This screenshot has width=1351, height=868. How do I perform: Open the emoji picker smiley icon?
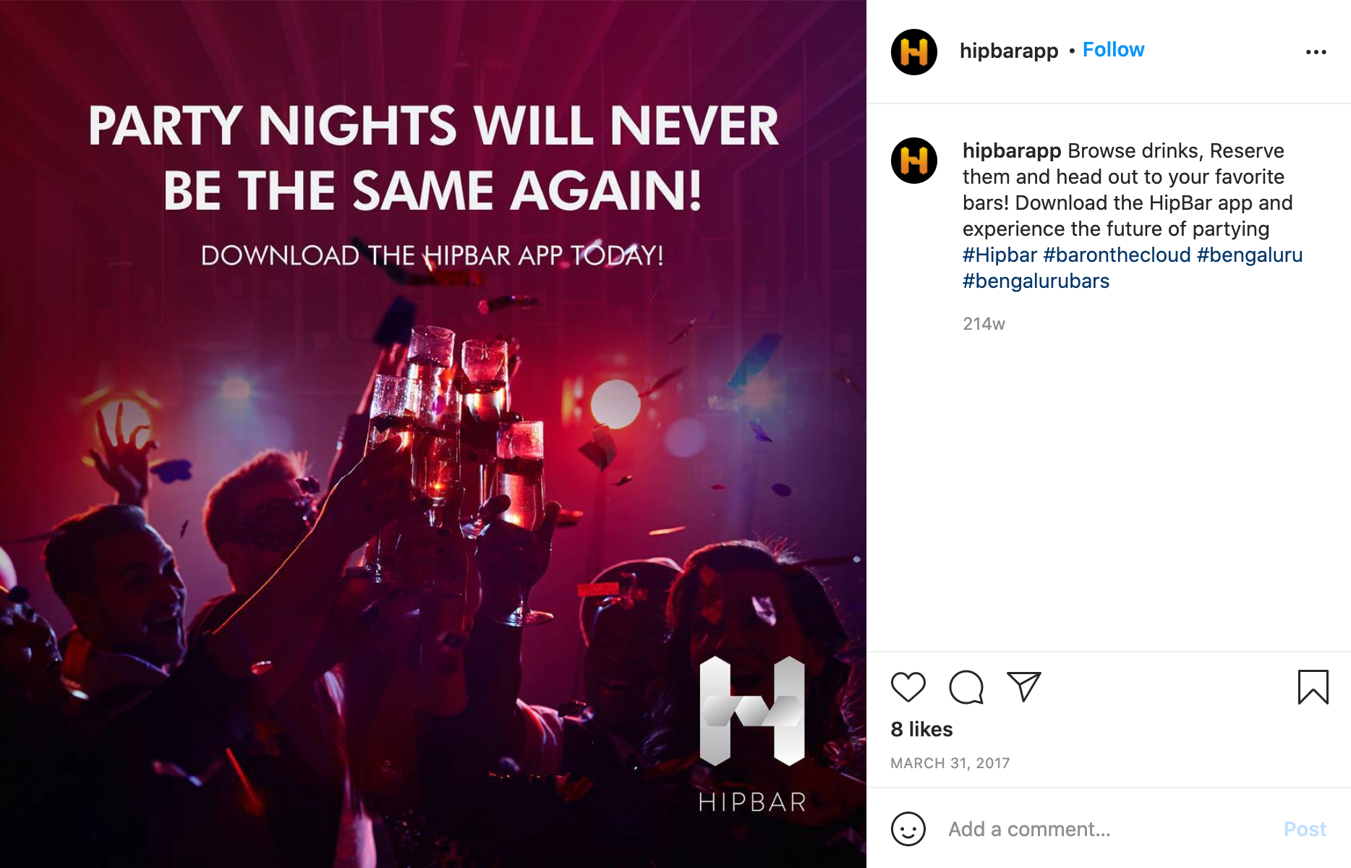(x=908, y=829)
